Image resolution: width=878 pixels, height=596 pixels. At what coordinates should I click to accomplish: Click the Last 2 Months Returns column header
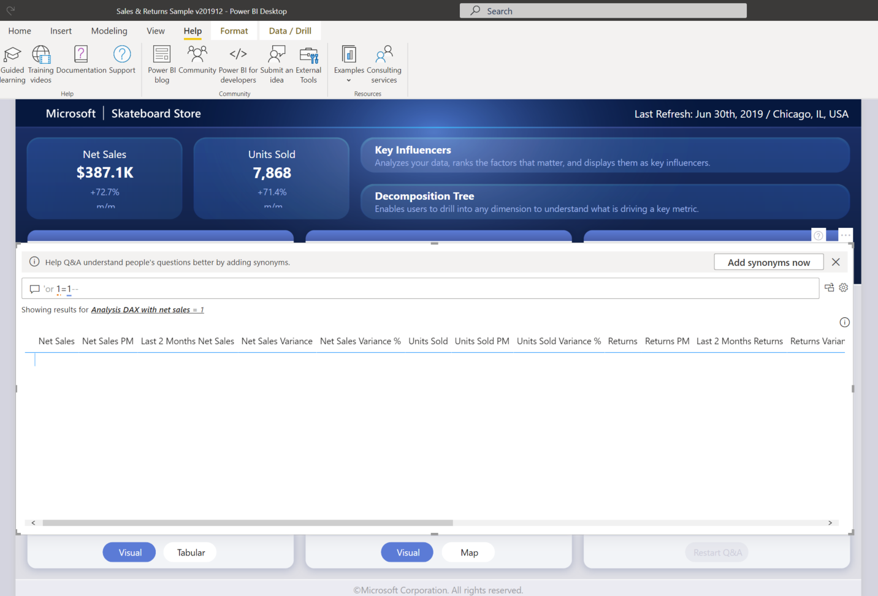point(739,341)
